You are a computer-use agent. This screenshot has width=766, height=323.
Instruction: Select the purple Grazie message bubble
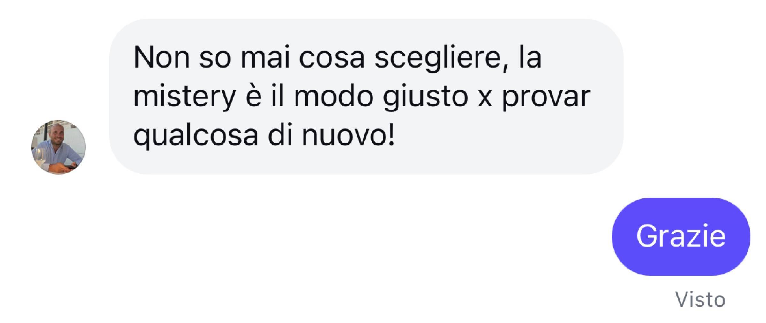click(x=681, y=237)
